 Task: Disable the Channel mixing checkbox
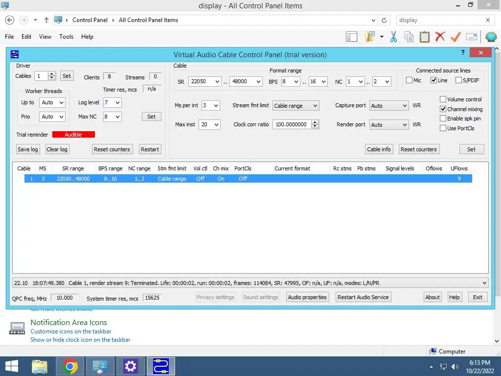[443, 109]
